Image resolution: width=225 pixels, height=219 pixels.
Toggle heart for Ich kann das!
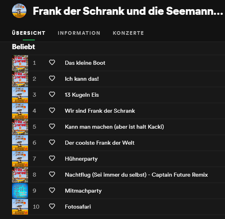click(52, 78)
